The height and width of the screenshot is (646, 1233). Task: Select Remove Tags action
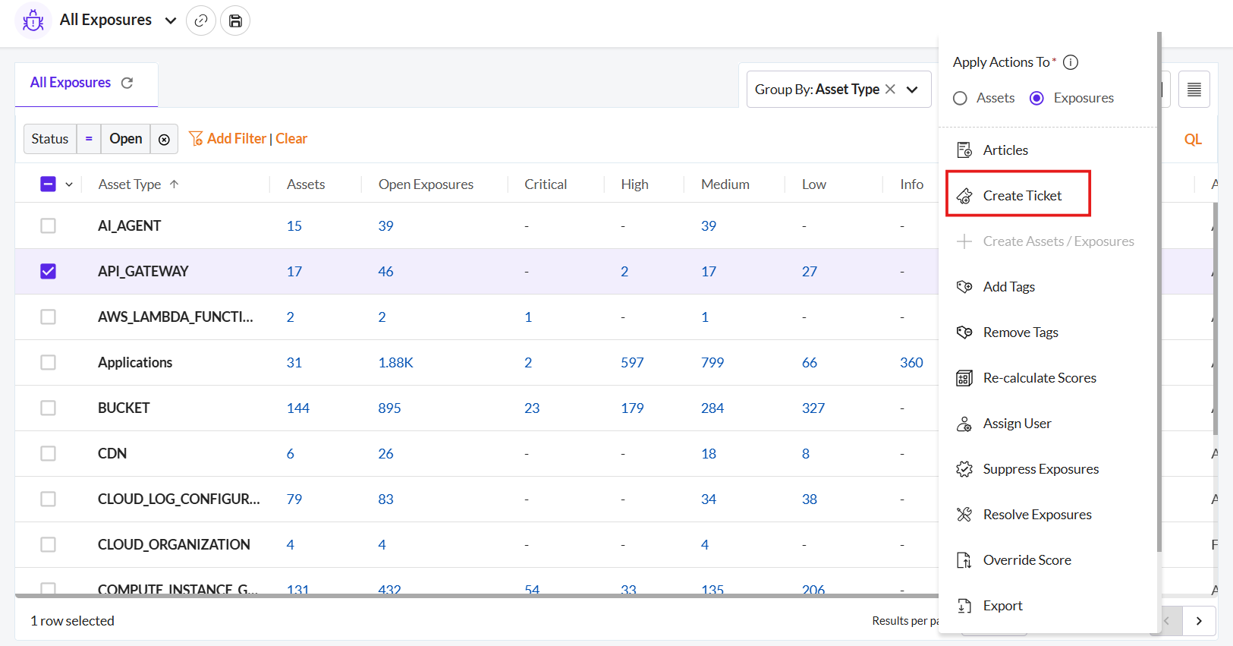pos(1021,332)
